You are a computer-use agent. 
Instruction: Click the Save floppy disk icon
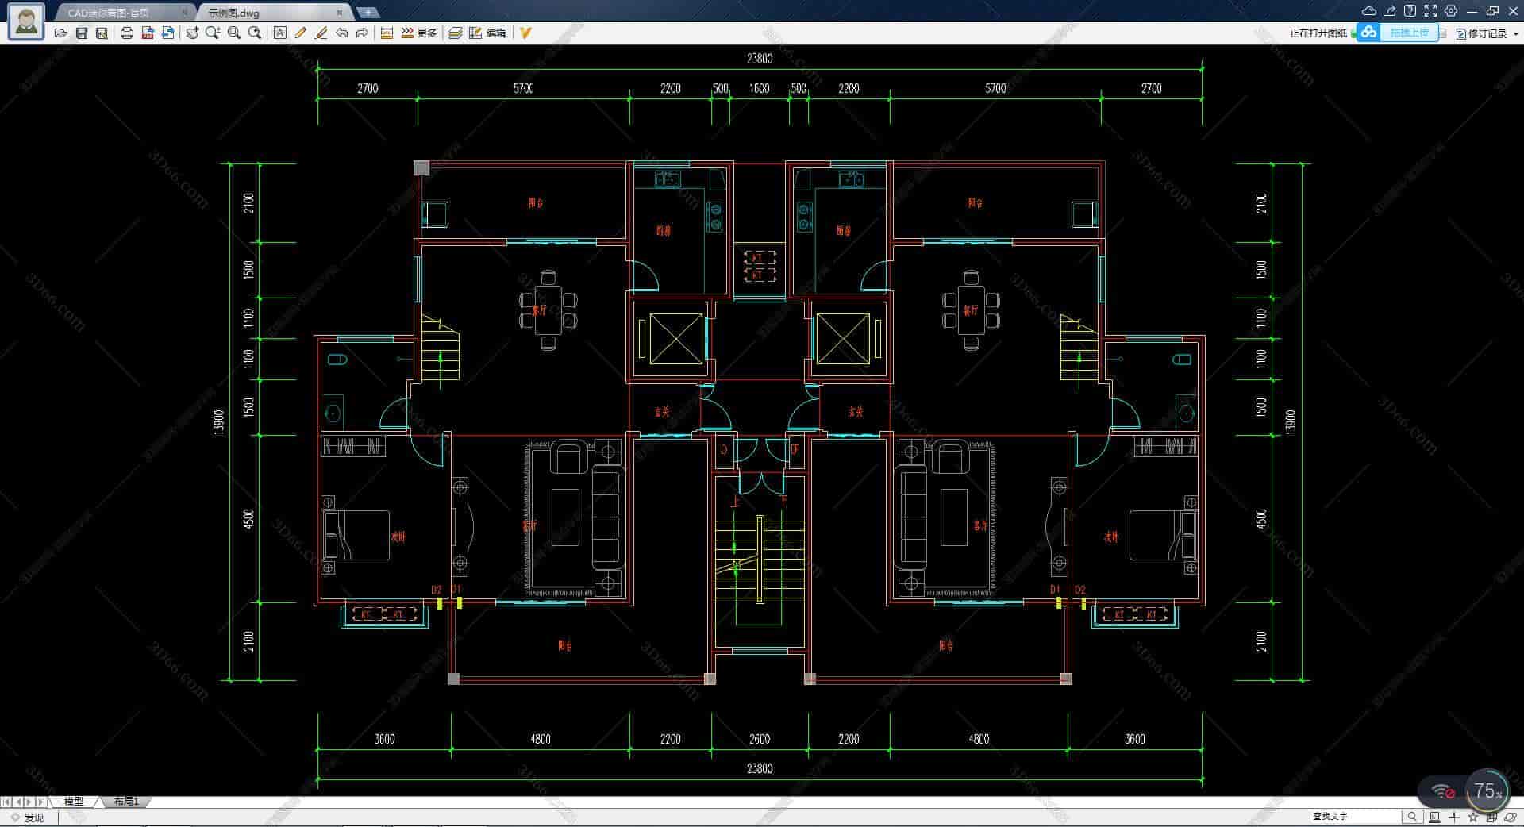[81, 33]
